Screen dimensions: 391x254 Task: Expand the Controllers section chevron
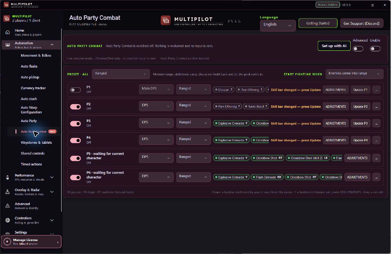pos(52,220)
